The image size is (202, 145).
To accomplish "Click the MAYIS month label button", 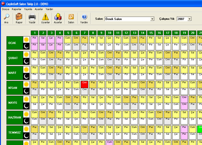I will (x=15, y=103).
